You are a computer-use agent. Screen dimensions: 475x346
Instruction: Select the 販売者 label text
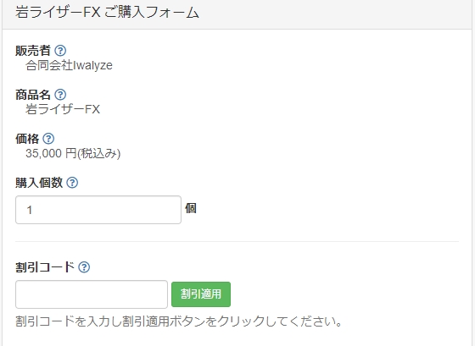coord(33,51)
